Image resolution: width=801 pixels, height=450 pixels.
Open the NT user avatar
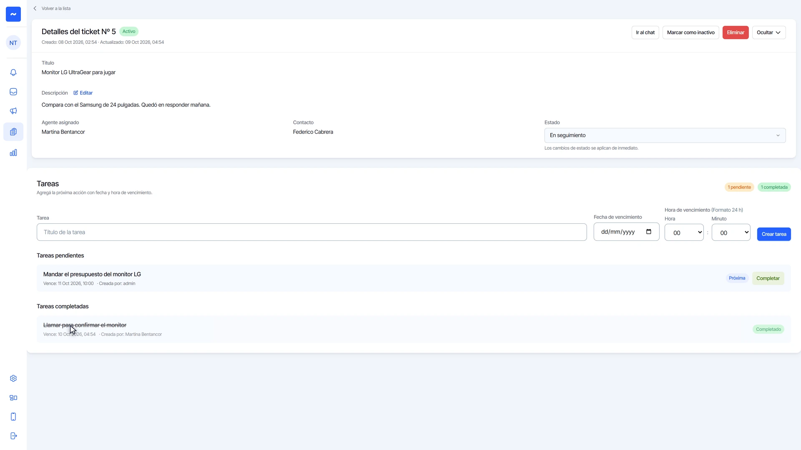pos(13,42)
